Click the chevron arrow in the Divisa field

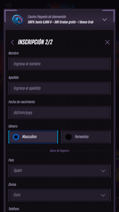click(103, 195)
